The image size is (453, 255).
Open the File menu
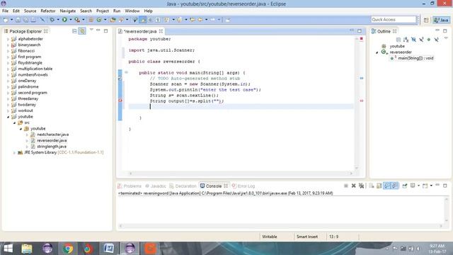tap(5, 11)
